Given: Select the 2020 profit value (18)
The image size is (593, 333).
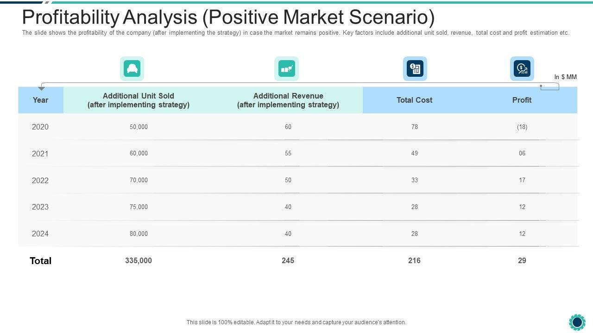Looking at the screenshot, I should [522, 127].
